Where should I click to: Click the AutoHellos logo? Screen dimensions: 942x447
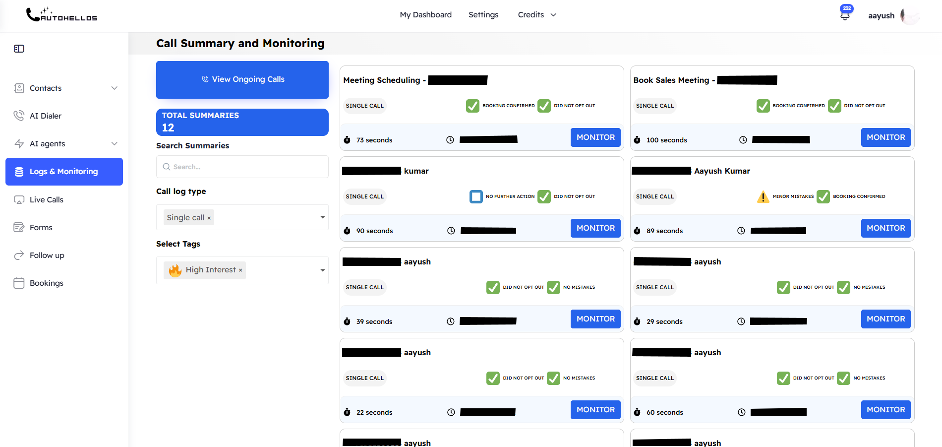[x=61, y=14]
